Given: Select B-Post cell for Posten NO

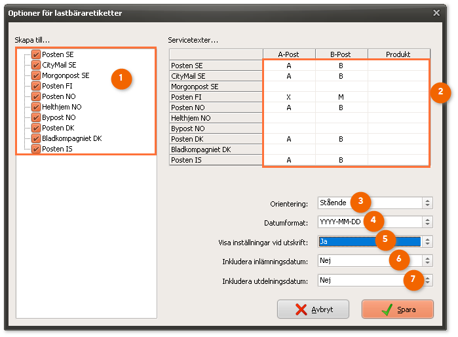Looking at the screenshot, I should 341,108.
